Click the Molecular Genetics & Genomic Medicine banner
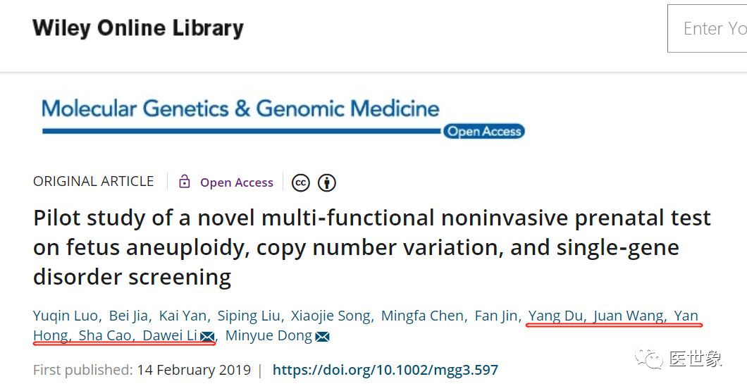Screen dimensions: 747x391 (240, 109)
